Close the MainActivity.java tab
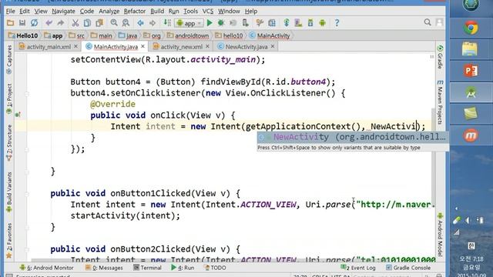Screen dimensions: 493x277 click(x=143, y=46)
